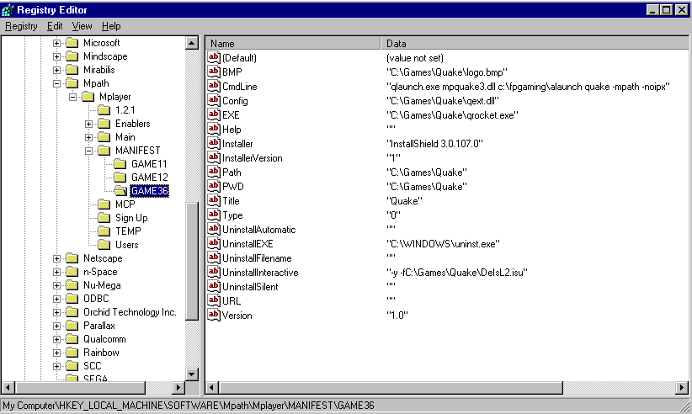This screenshot has height=414, width=692.
Task: Open the Registry menu
Action: coord(21,26)
